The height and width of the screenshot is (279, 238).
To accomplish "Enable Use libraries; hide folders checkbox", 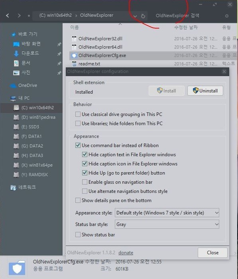I will [x=78, y=123].
